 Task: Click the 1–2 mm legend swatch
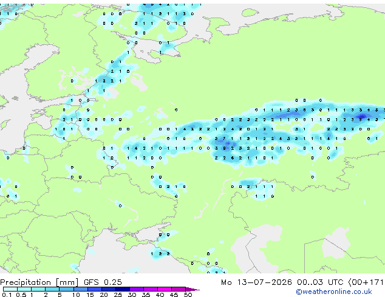tap(38, 289)
